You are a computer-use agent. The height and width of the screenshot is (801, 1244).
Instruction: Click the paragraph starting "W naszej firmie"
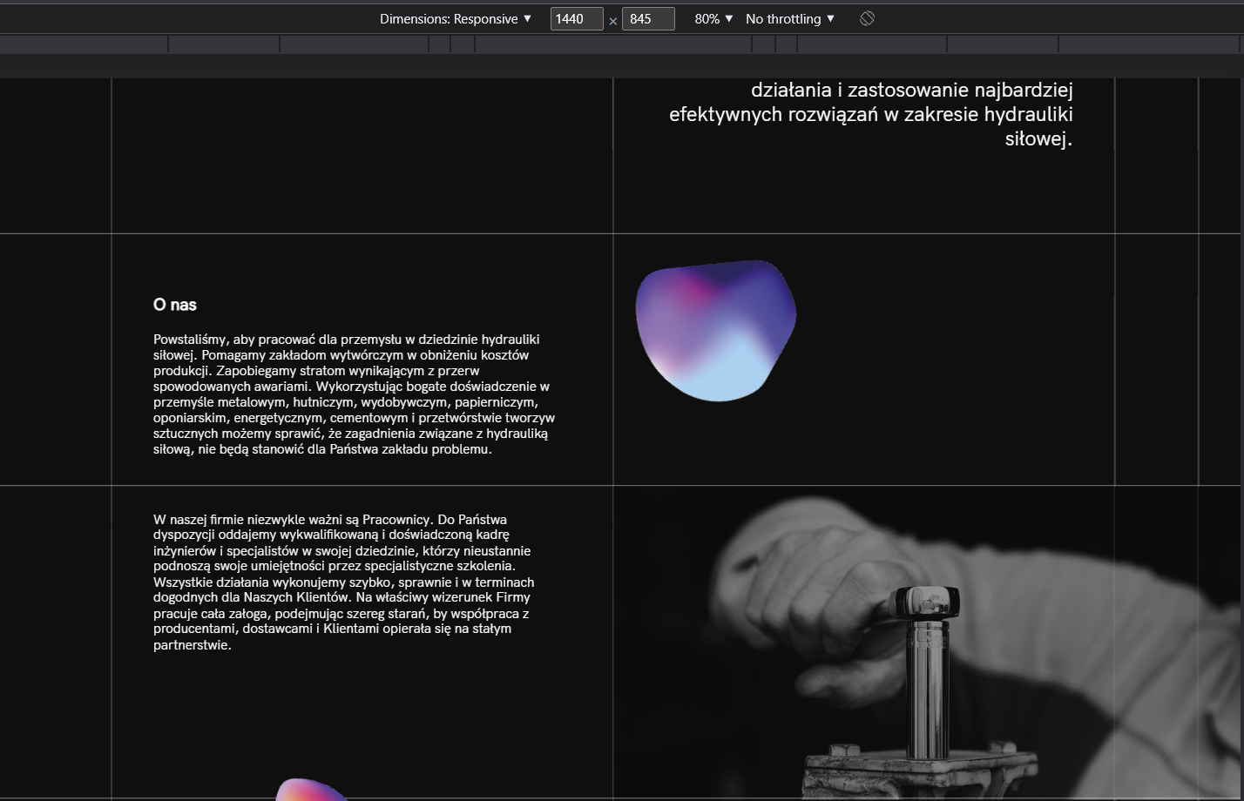click(x=341, y=582)
